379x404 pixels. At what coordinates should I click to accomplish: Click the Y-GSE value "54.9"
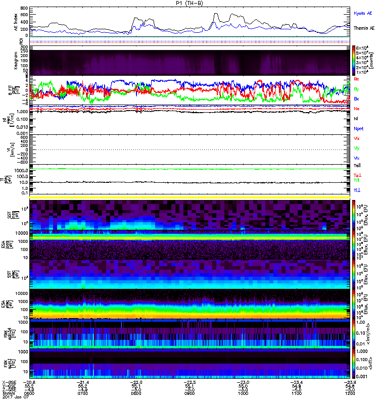[x=297, y=386]
